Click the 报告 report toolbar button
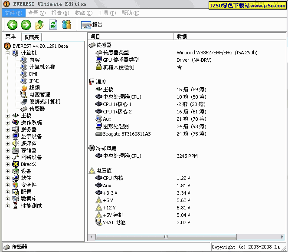The width and height of the screenshot is (288, 252). (x=92, y=25)
